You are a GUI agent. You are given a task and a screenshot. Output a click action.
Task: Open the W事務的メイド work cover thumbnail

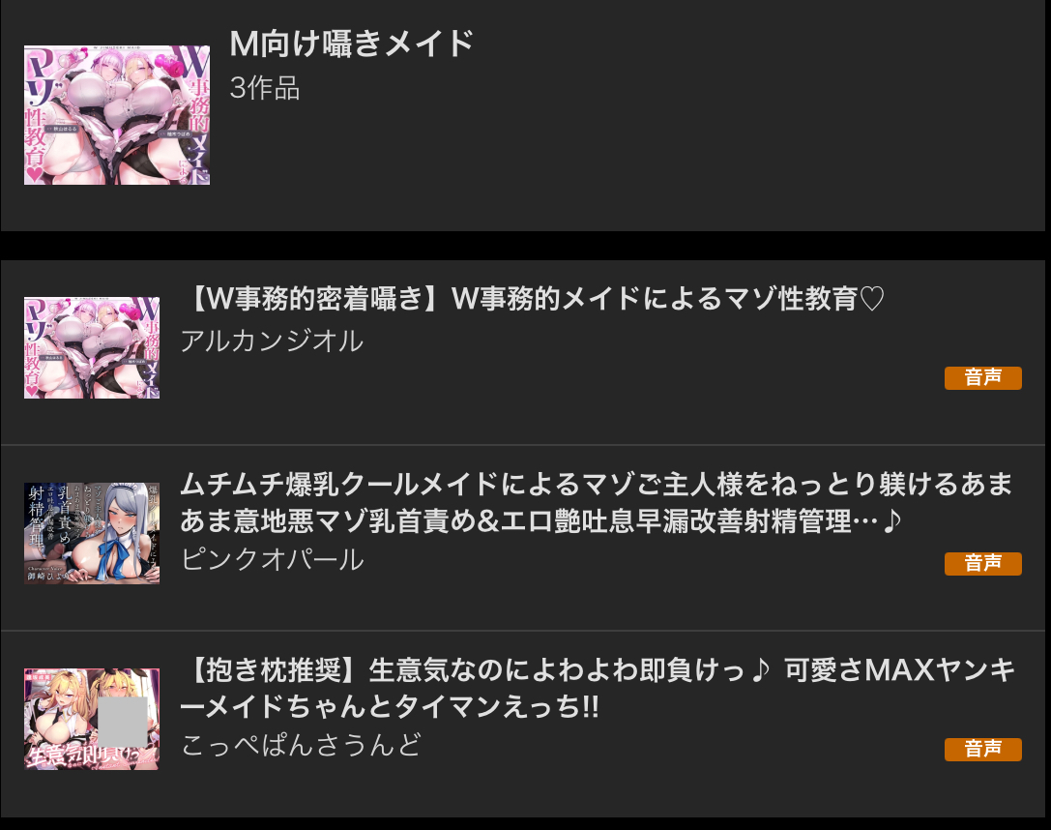[92, 347]
